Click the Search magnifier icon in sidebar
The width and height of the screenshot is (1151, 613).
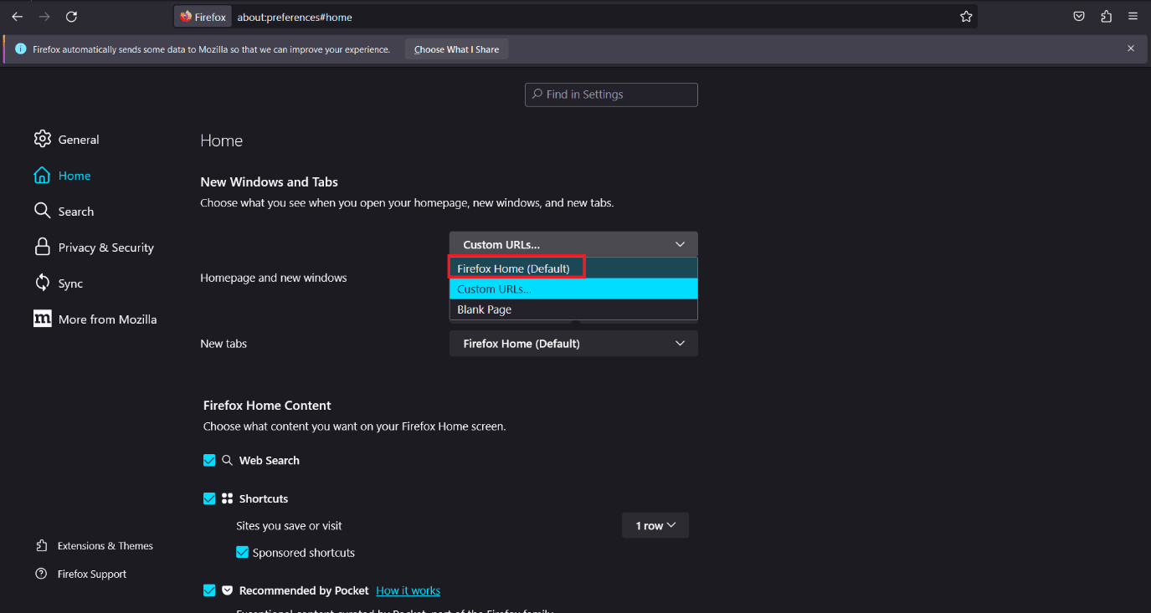[42, 211]
